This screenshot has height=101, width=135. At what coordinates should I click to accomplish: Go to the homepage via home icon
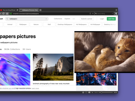[x=7, y=13]
